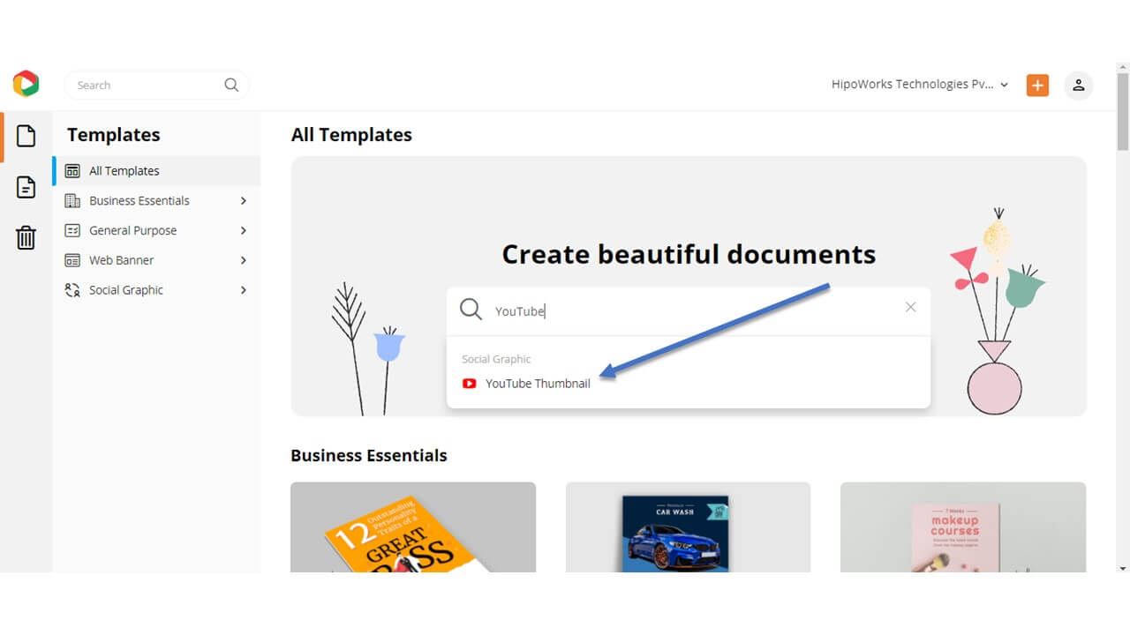Screen dimensions: 1130x635
Task: Clear the YouTube search with X icon
Action: 910,307
